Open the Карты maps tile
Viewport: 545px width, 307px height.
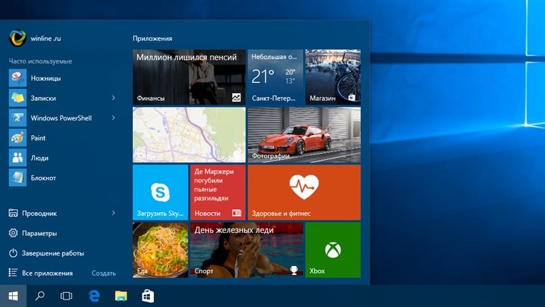click(189, 134)
